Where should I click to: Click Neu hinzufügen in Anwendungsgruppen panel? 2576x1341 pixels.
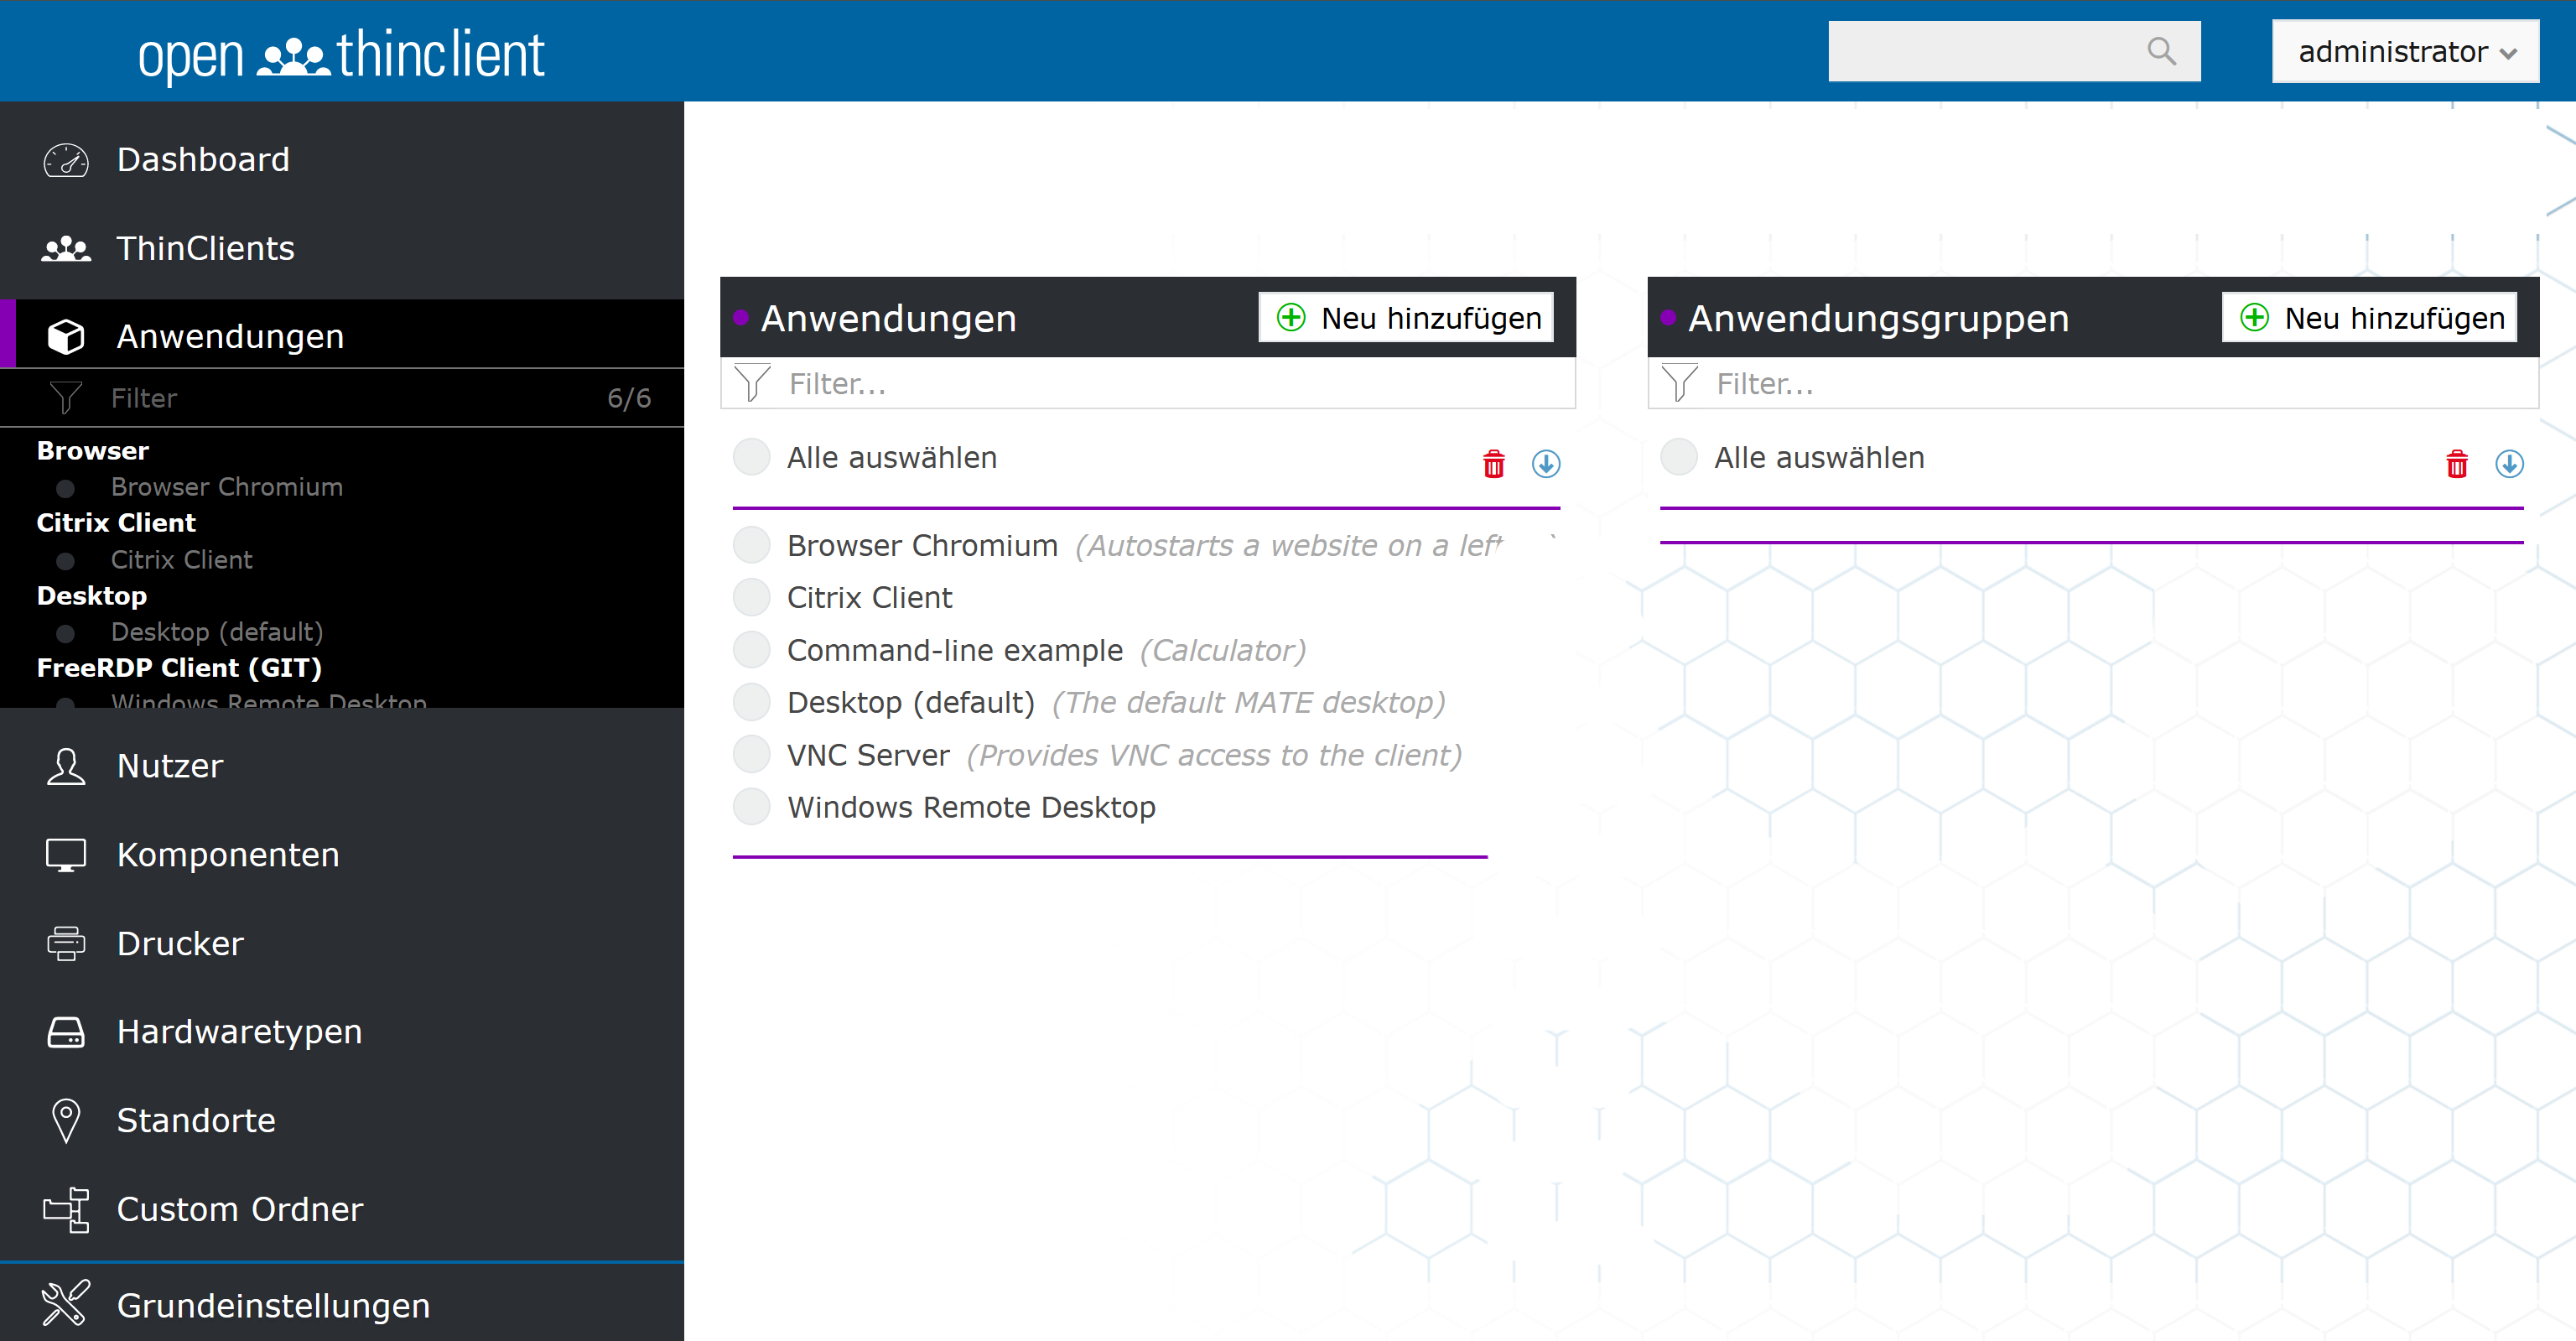(2368, 318)
